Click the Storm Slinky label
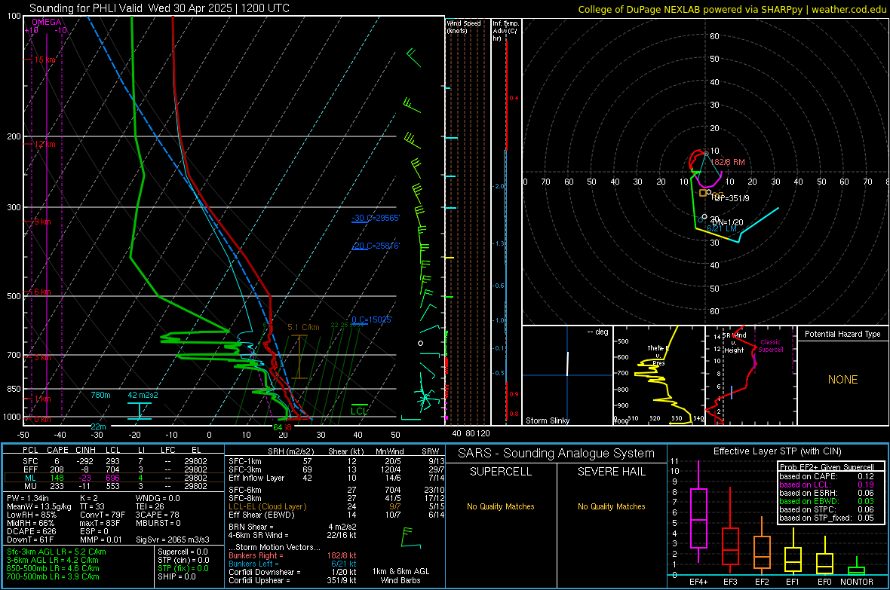The image size is (890, 590). coord(547,420)
